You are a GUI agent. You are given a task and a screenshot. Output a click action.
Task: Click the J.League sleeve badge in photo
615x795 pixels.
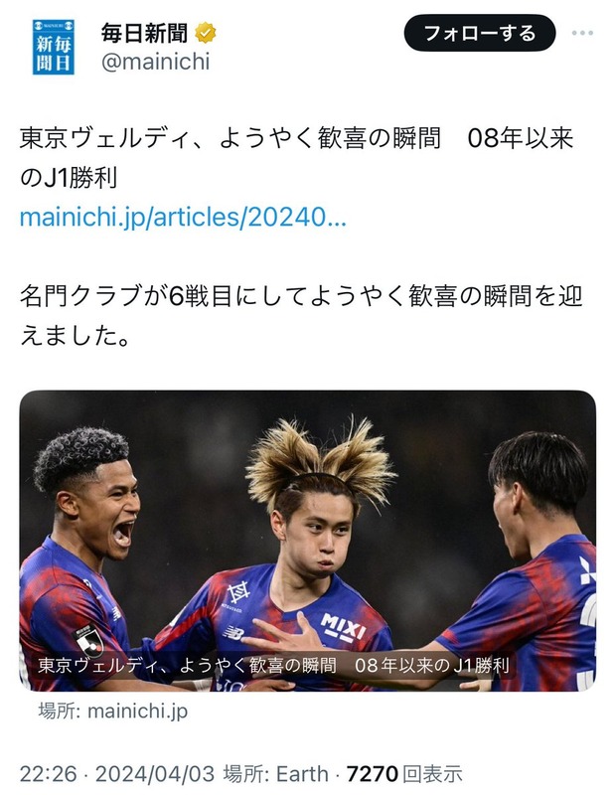88,640
